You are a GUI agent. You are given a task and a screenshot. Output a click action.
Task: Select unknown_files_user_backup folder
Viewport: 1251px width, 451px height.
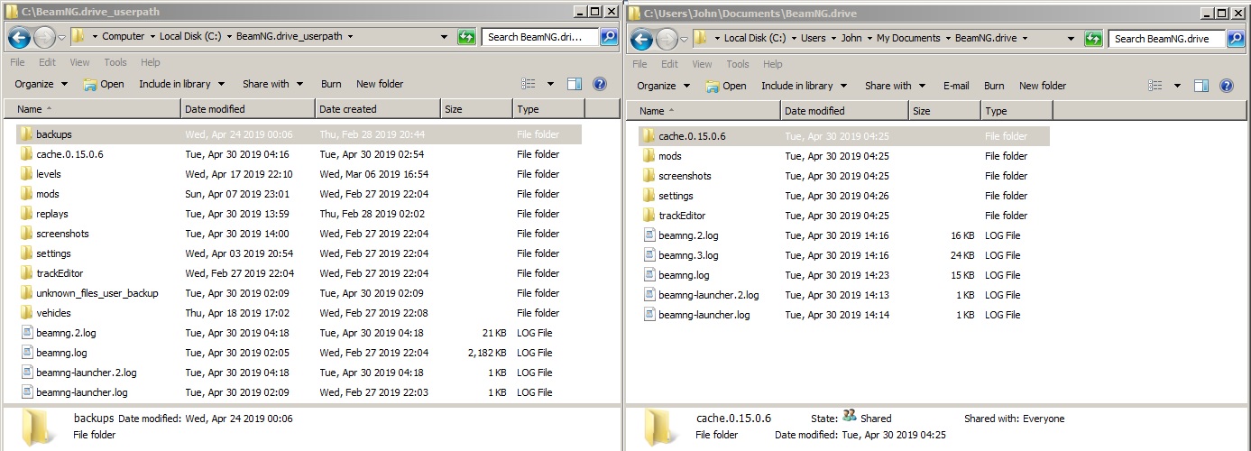pos(97,293)
